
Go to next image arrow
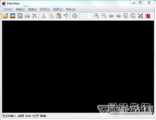[118, 16]
